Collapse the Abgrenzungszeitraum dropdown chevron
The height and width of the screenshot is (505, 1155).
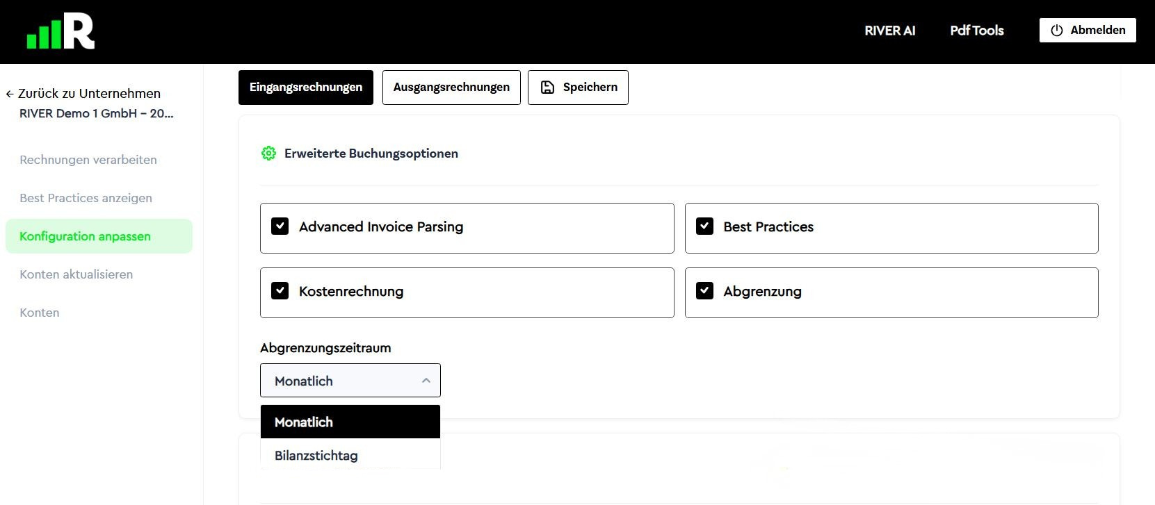coord(426,381)
